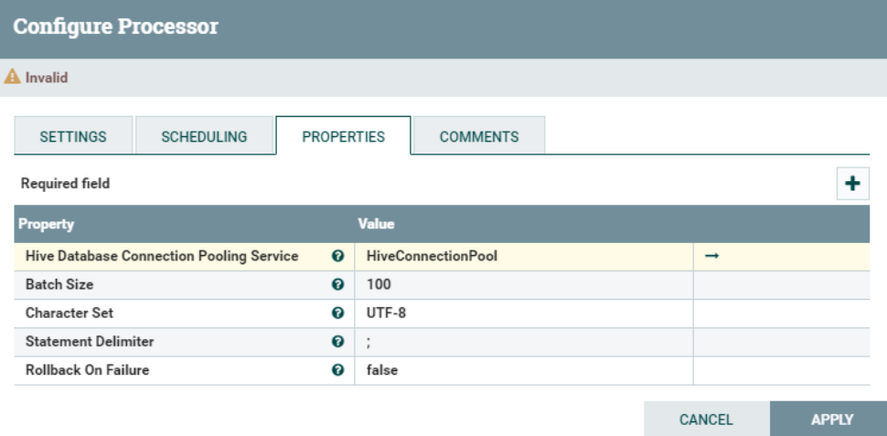Click the Invalid warning triangle icon
The height and width of the screenshot is (436, 887).
coord(12,77)
